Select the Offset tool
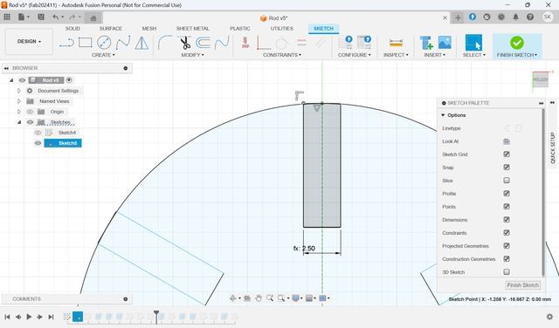The width and height of the screenshot is (559, 328). tap(204, 43)
